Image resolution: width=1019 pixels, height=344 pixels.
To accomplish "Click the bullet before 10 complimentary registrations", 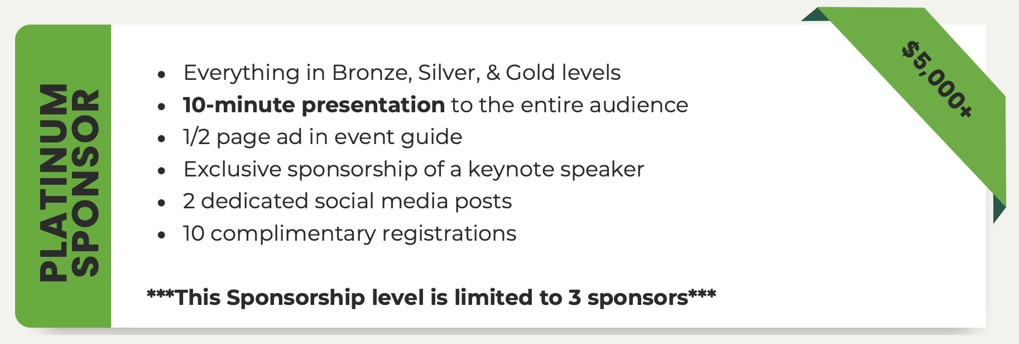I will click(161, 235).
